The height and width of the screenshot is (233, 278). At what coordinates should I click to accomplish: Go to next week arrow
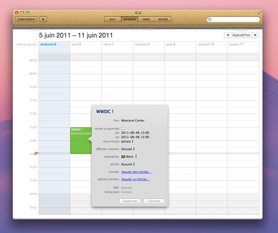(255, 35)
